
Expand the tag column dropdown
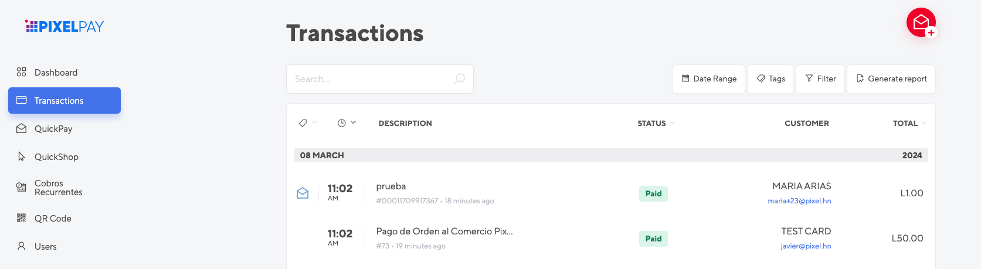pos(308,123)
